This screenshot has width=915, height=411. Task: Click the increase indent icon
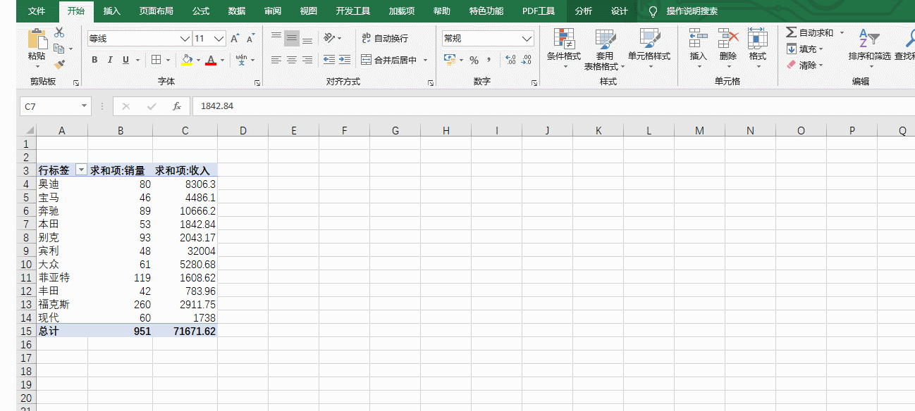[x=344, y=61]
